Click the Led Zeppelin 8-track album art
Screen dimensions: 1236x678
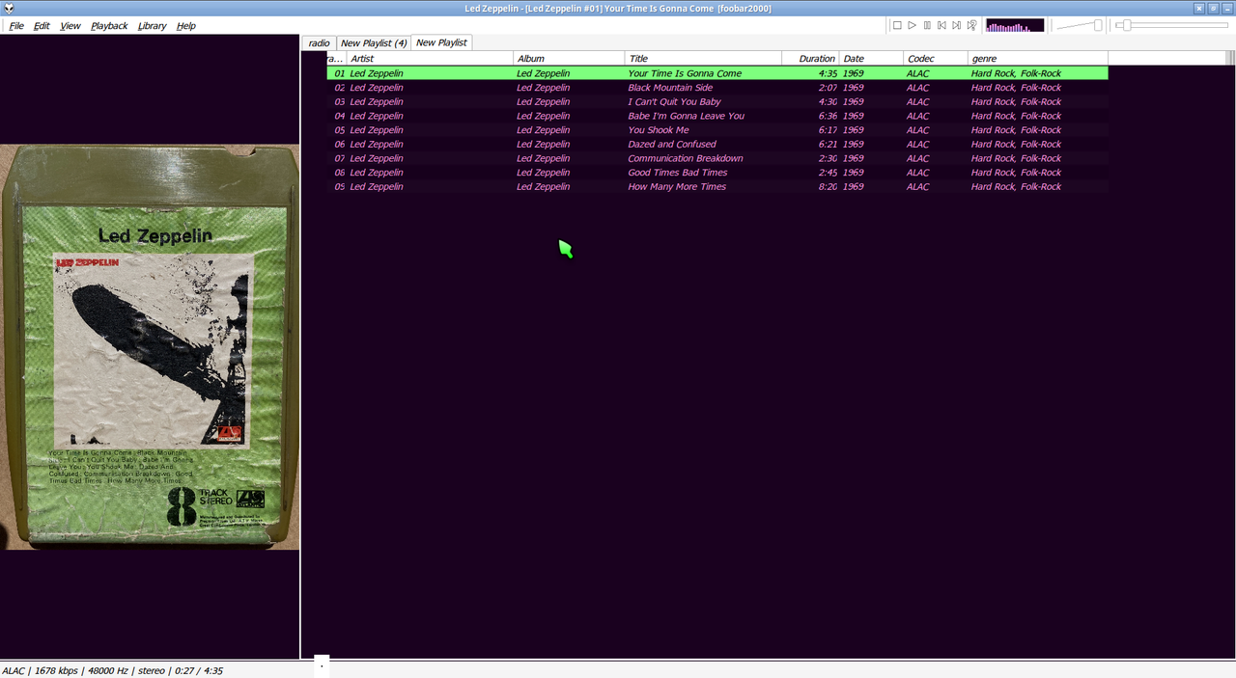point(150,347)
